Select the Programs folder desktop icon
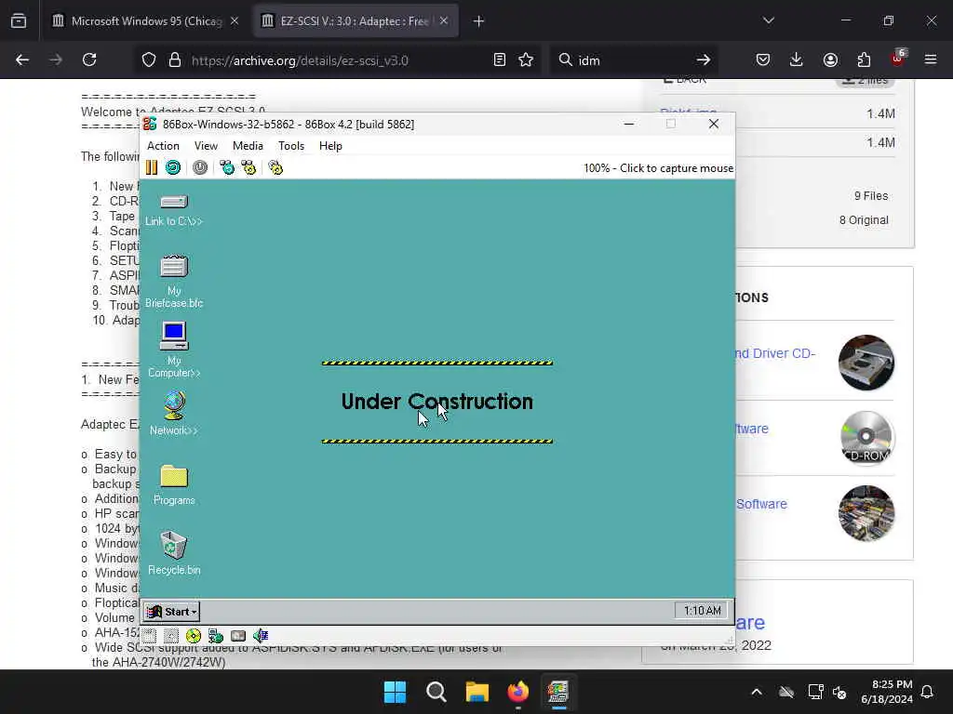953x714 pixels. tap(174, 485)
